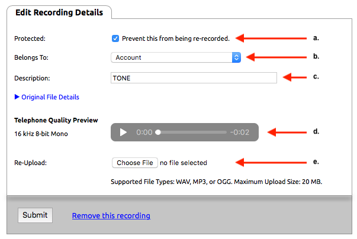
Task: Click the red arrow pointing at Description field
Action: click(x=305, y=77)
